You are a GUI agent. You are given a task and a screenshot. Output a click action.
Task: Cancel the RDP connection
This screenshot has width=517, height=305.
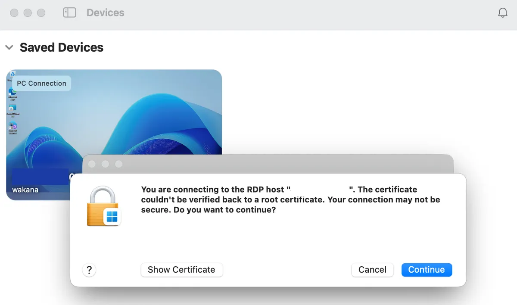372,270
